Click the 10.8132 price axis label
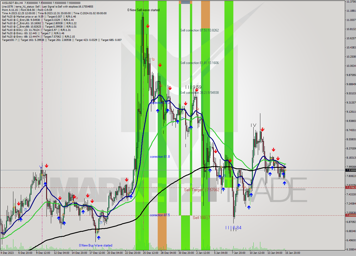 (x=351, y=29)
